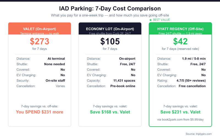Click the "Free cancellation" value
Viewport: 220px width, 137px height.
pyautogui.click(x=192, y=86)
